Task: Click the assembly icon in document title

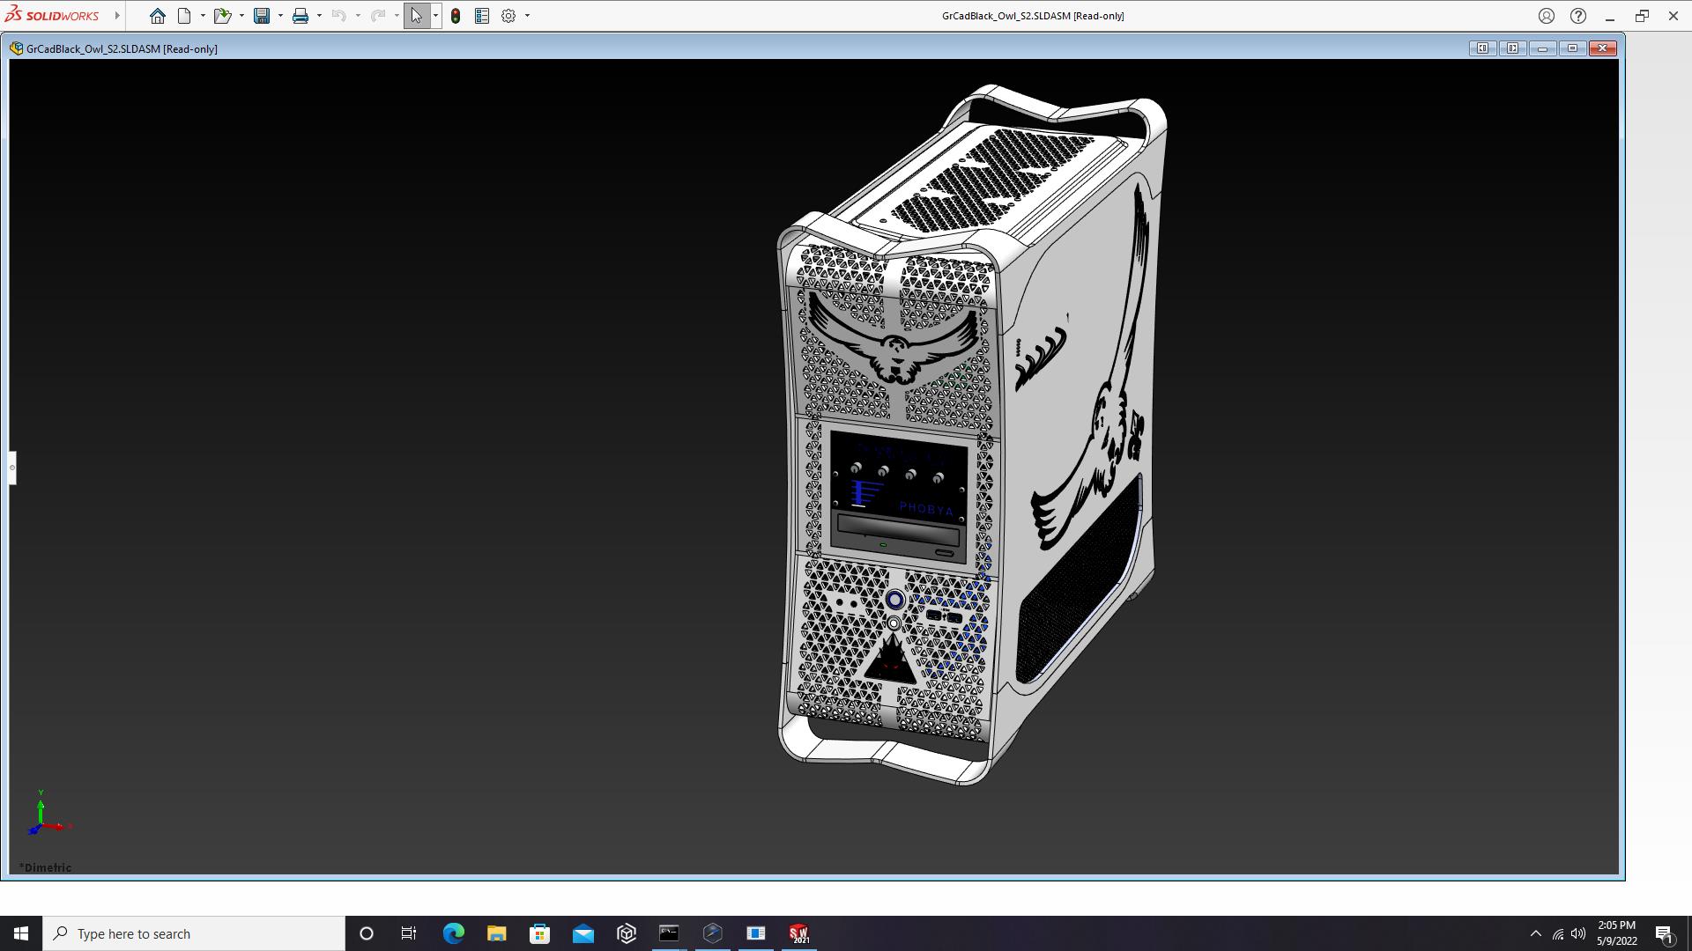Action: pos(17,48)
